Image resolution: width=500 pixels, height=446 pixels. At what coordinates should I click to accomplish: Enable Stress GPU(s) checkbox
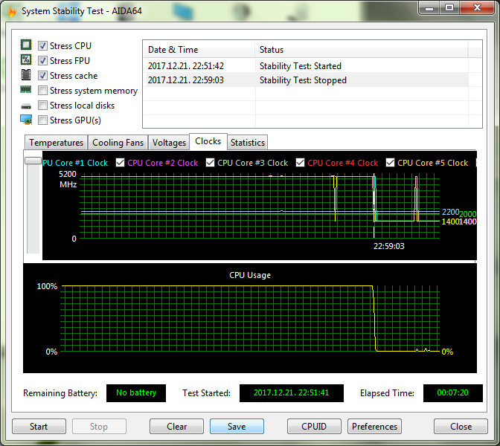pos(42,120)
